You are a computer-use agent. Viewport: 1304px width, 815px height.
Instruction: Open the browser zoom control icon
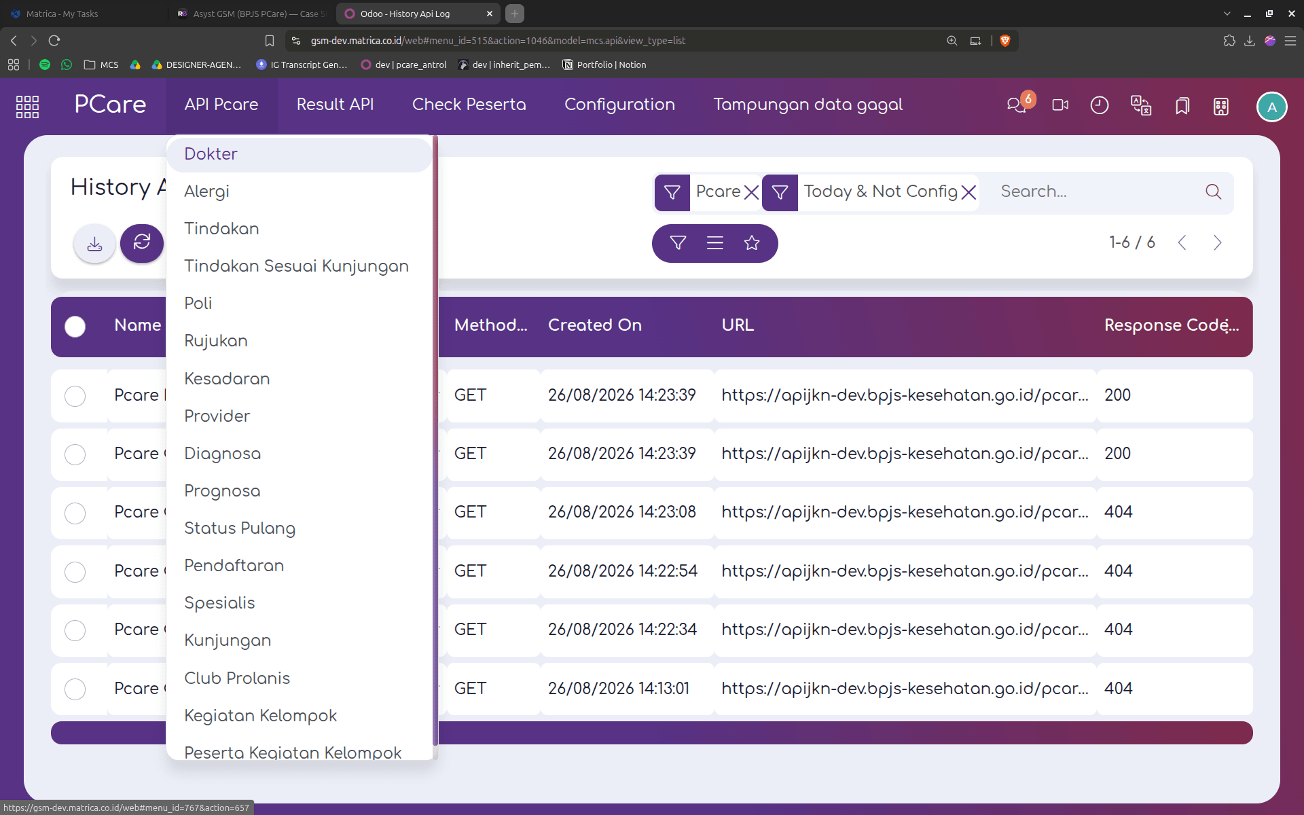point(952,41)
